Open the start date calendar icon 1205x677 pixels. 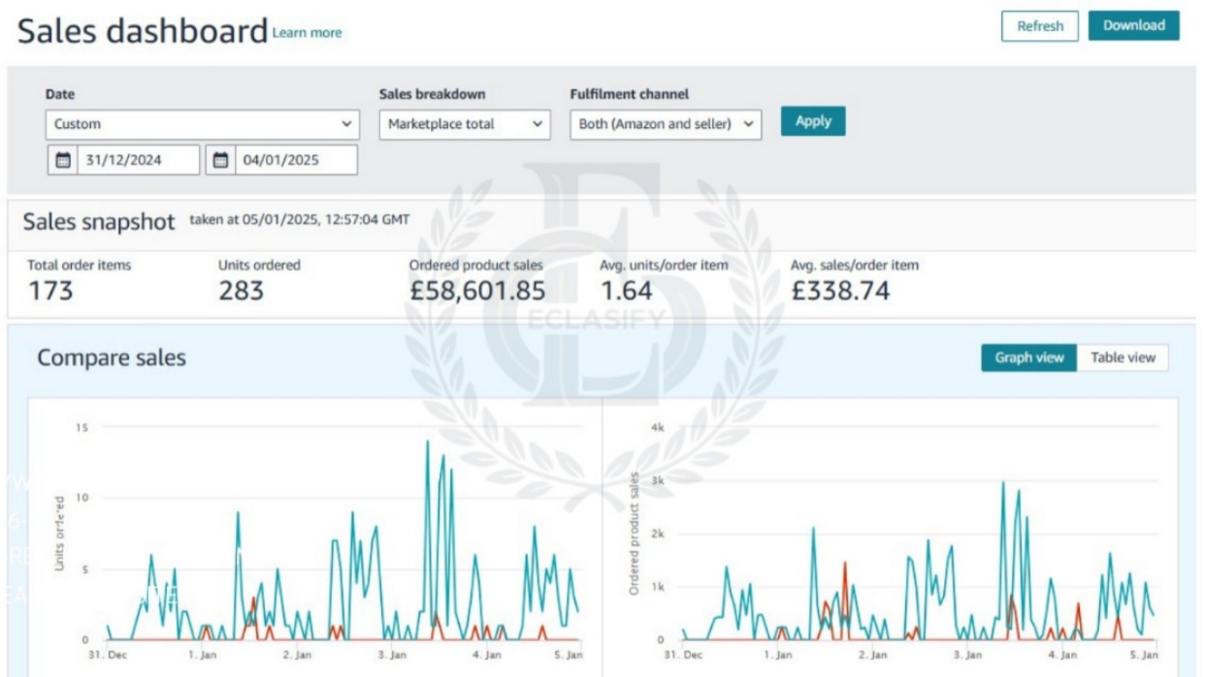click(64, 160)
